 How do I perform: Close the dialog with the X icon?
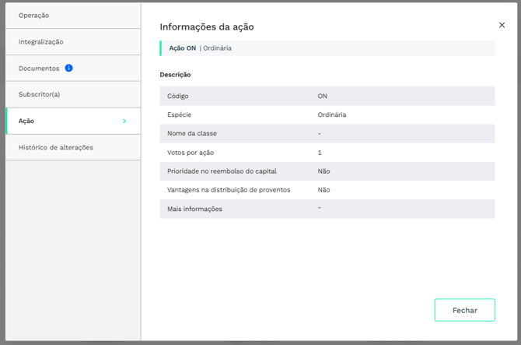pyautogui.click(x=502, y=26)
